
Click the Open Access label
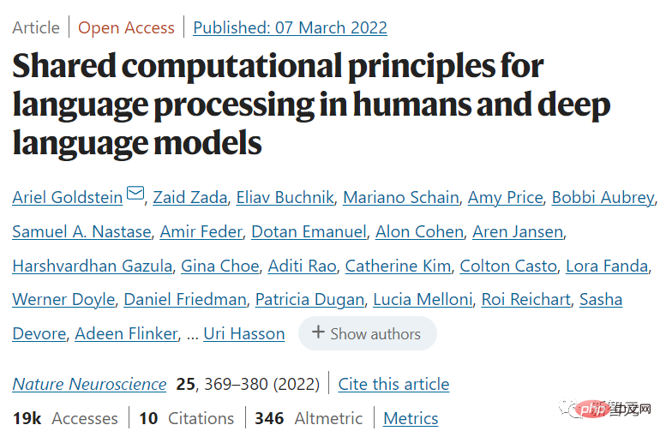[126, 27]
